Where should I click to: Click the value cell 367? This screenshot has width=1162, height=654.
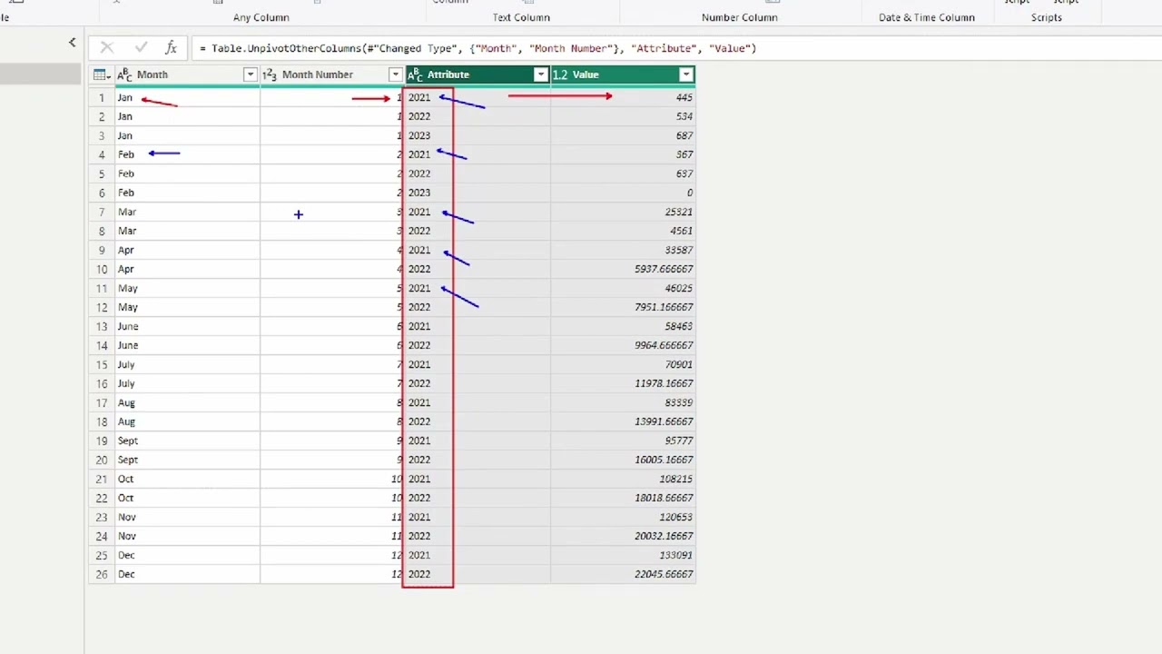(x=623, y=154)
